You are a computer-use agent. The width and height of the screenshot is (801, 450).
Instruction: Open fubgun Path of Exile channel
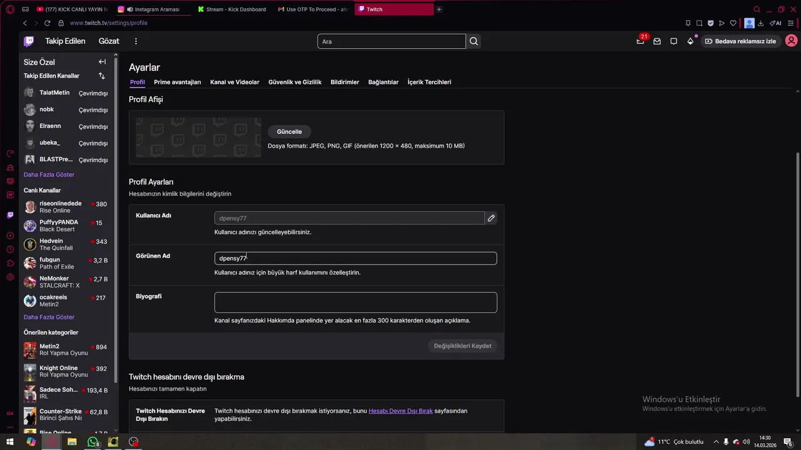66,263
